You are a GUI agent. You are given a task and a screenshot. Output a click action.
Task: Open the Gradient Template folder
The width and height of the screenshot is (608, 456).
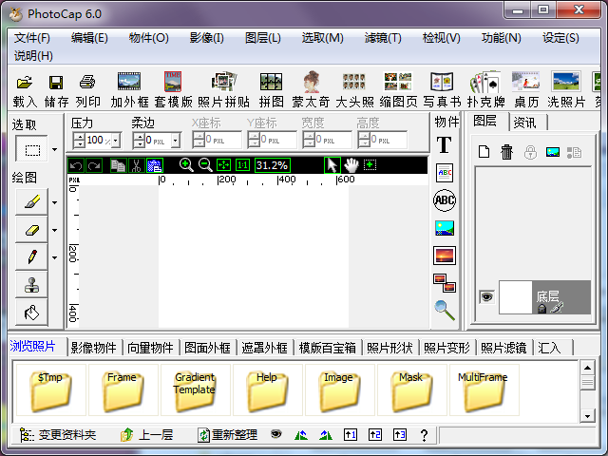(195, 389)
